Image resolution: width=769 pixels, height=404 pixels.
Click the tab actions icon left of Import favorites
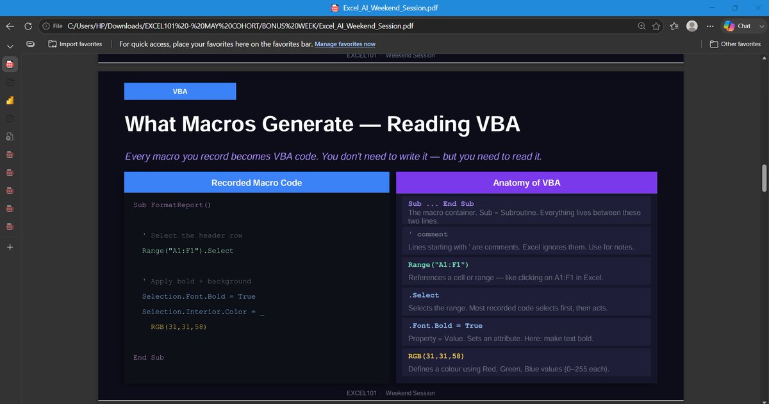tap(30, 44)
